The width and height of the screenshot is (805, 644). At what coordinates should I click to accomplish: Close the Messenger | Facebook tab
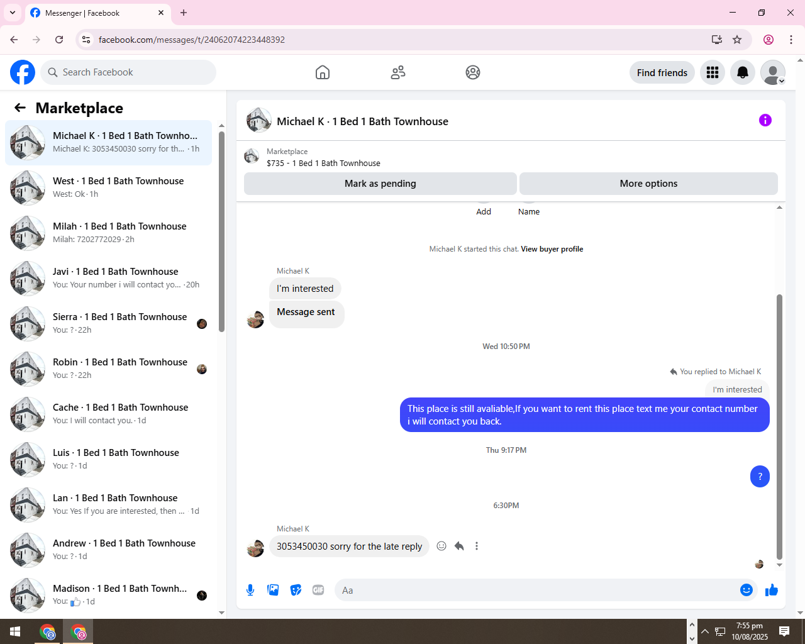161,13
